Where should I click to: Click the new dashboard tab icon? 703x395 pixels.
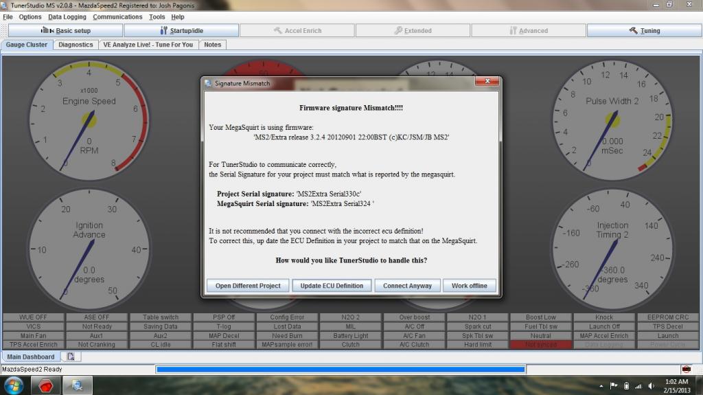click(71, 357)
